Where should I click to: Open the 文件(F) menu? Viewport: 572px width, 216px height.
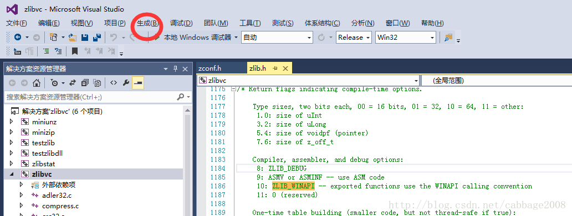(x=17, y=23)
